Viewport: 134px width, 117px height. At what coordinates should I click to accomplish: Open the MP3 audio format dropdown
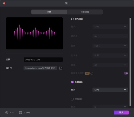(110, 90)
